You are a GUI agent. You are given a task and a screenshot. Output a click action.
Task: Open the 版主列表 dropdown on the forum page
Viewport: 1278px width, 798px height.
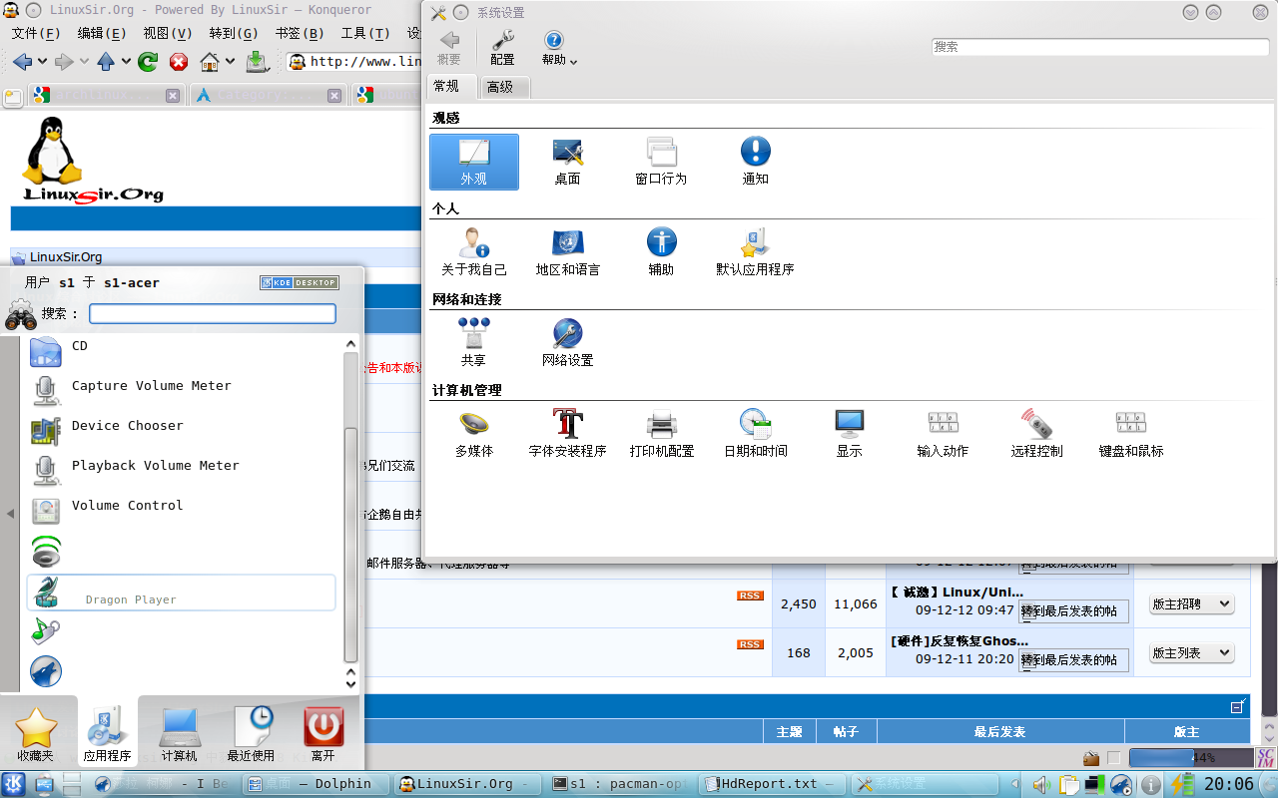[x=1192, y=653]
